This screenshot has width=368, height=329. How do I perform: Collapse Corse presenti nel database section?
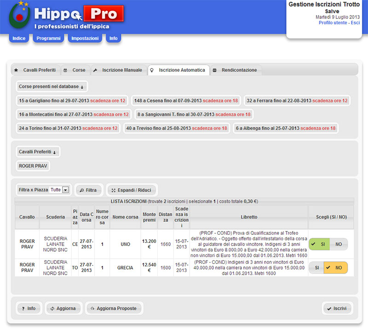(51, 87)
